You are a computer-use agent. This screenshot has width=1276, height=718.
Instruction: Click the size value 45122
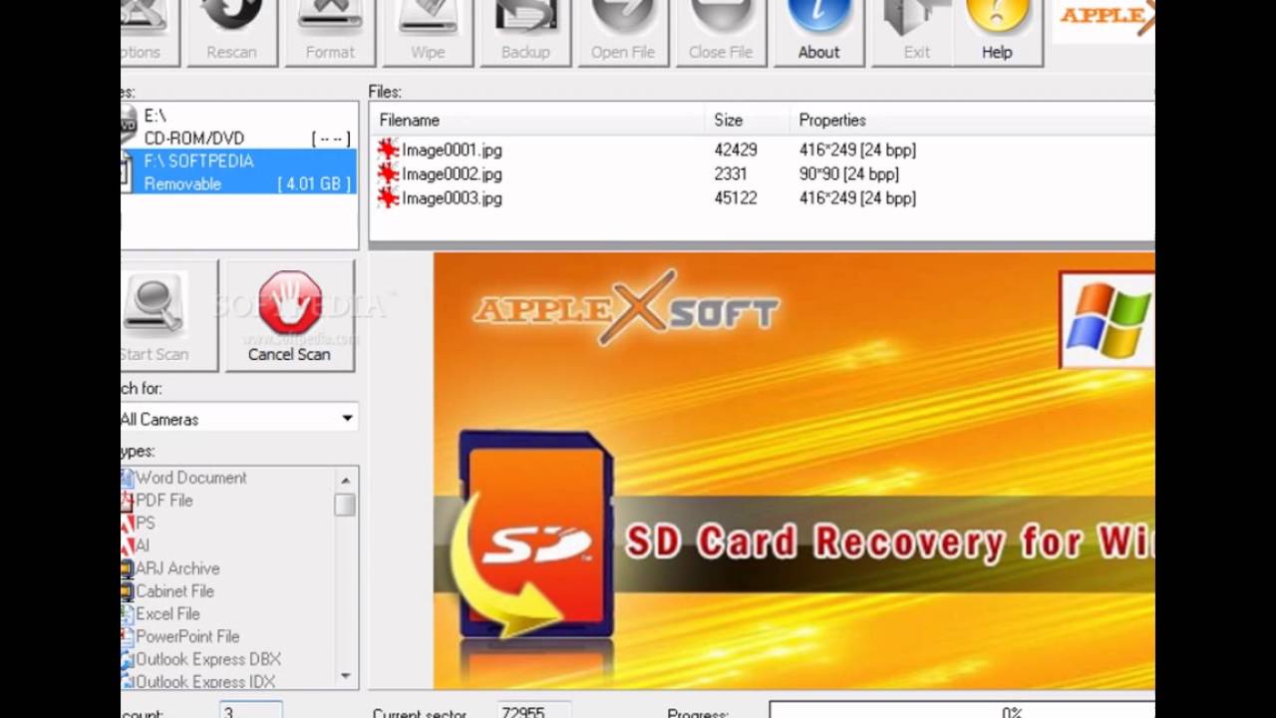(736, 197)
